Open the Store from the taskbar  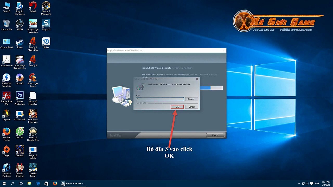point(46,183)
